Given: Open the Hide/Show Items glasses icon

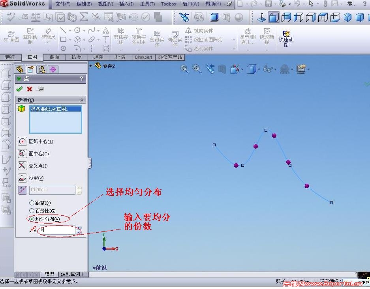Looking at the screenshot, I should coord(268,69).
